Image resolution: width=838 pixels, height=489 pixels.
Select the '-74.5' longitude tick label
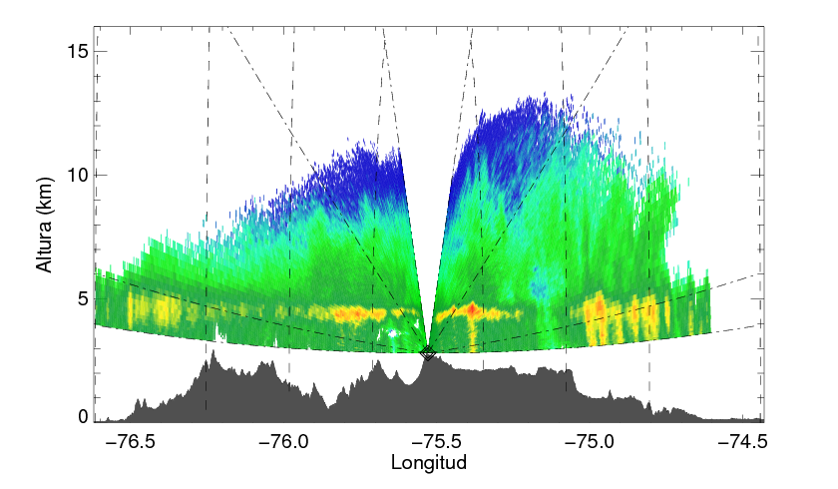tap(742, 441)
